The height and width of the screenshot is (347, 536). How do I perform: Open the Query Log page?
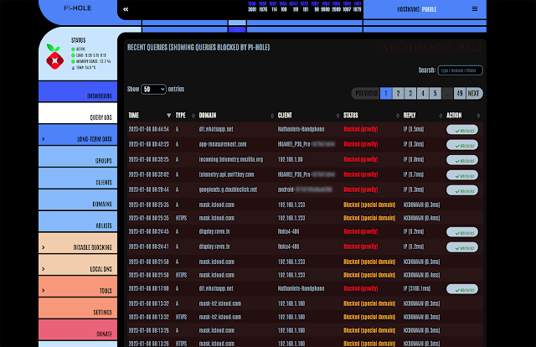pos(78,113)
